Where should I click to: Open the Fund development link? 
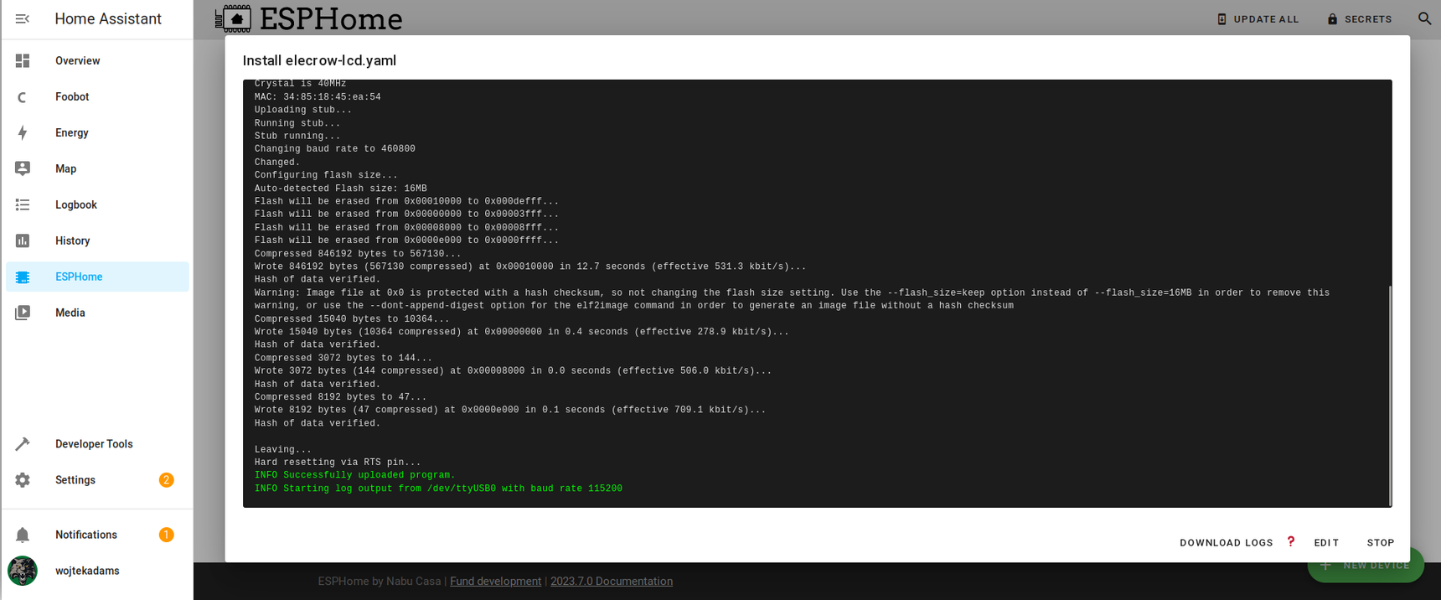click(495, 581)
